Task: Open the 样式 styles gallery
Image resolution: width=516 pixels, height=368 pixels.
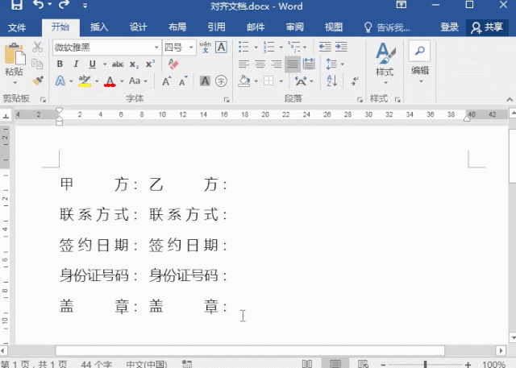Action: 385,63
